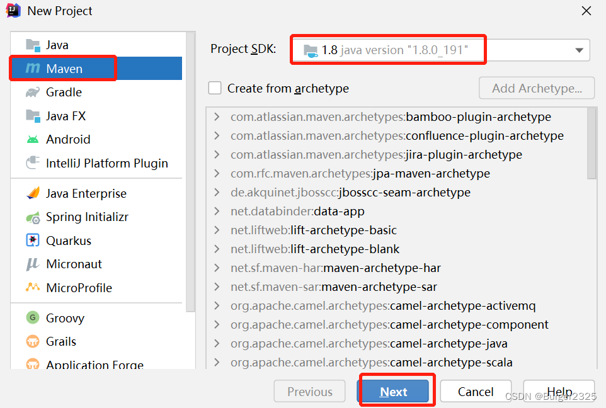Click the Java folder icon
The width and height of the screenshot is (606, 408).
click(x=33, y=45)
